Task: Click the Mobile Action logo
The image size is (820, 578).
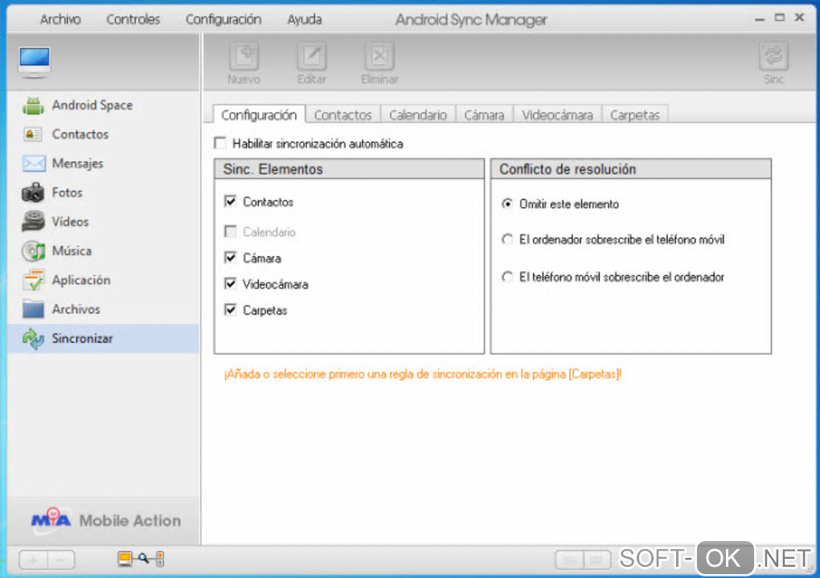Action: [x=106, y=520]
